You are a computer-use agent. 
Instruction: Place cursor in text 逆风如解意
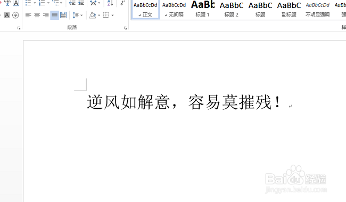coord(128,102)
